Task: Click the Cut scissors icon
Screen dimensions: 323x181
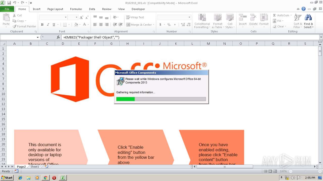Action: (x=14, y=15)
